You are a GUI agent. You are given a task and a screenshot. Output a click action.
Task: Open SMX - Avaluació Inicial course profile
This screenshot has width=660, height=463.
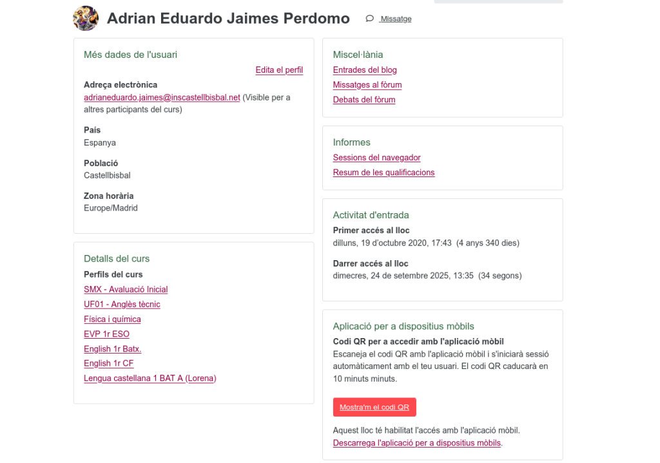[126, 290]
